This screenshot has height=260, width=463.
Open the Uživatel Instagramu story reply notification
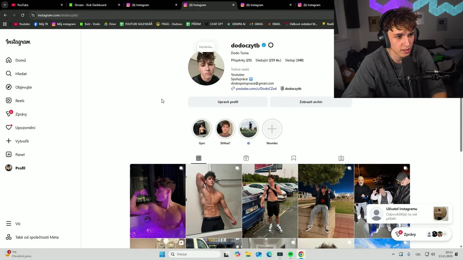point(409,214)
